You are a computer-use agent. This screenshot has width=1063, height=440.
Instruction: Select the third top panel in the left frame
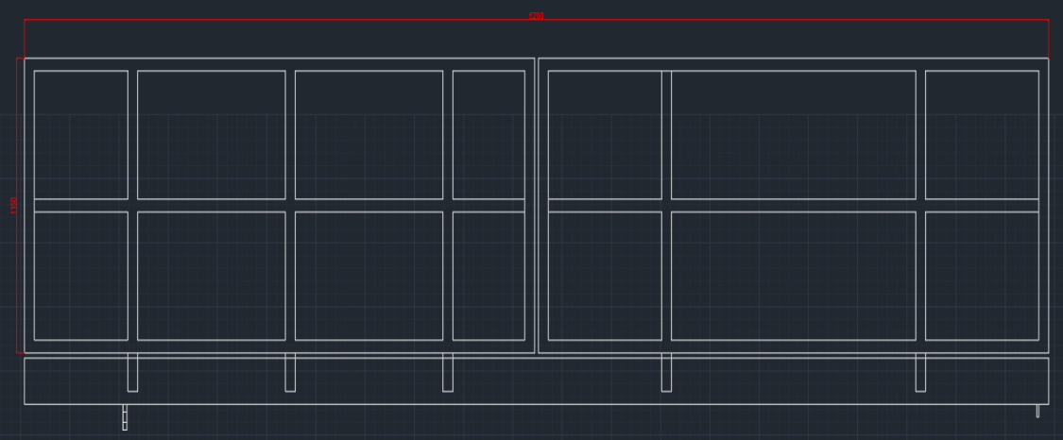point(369,134)
